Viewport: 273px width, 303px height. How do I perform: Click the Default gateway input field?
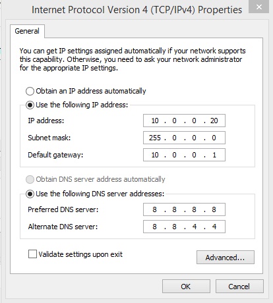click(184, 155)
